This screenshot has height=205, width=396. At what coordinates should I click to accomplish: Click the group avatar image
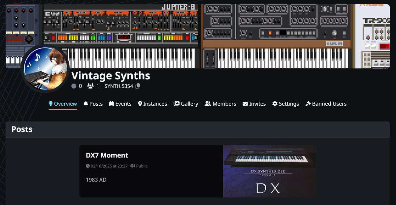click(x=45, y=69)
